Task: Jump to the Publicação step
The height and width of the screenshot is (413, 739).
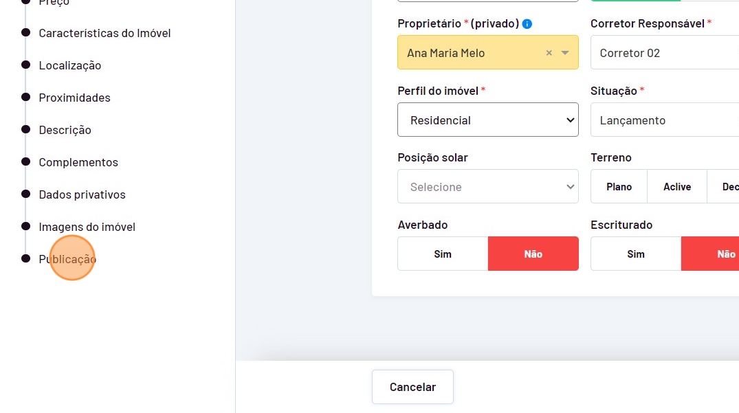Action: (x=67, y=259)
